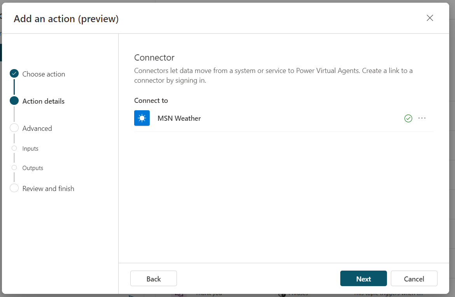
Task: Click the Cancel button
Action: [414, 278]
